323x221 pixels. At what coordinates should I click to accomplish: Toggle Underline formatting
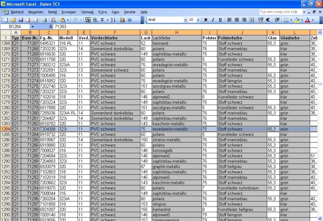(x=220, y=20)
